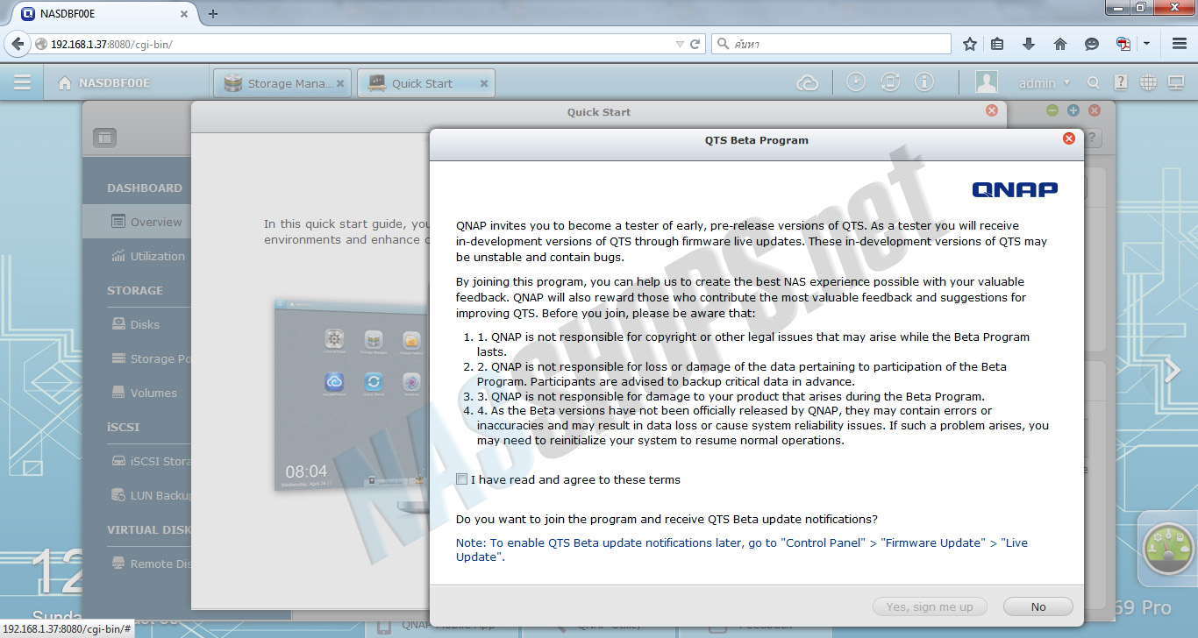
Task: Open desktop preferences monitor icon
Action: (1175, 82)
